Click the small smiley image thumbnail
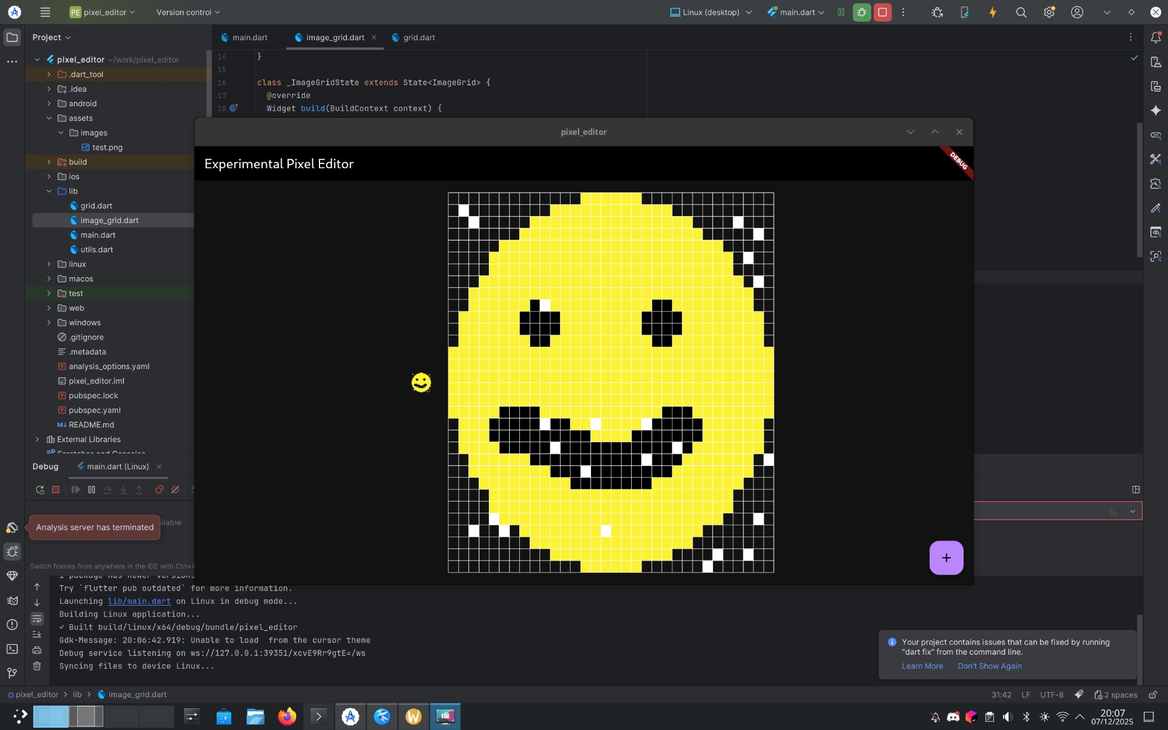 coord(421,383)
